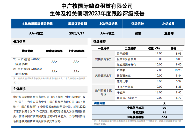Click the 跟踪评级日期 header cell

pyautogui.click(x=77, y=24)
